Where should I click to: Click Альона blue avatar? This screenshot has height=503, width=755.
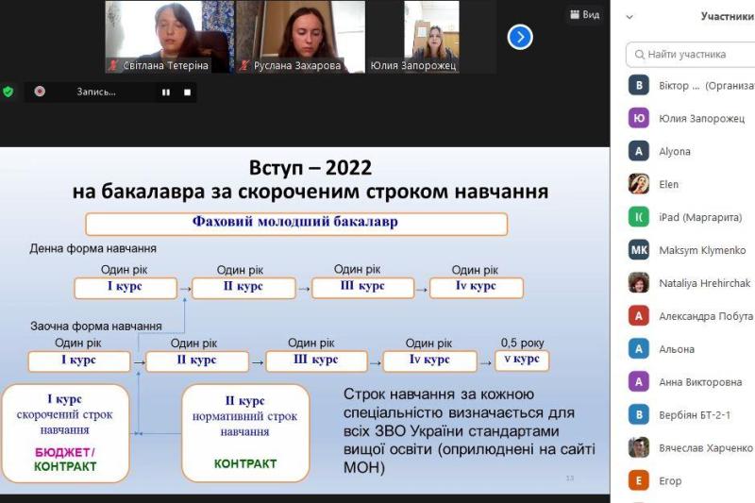click(639, 349)
